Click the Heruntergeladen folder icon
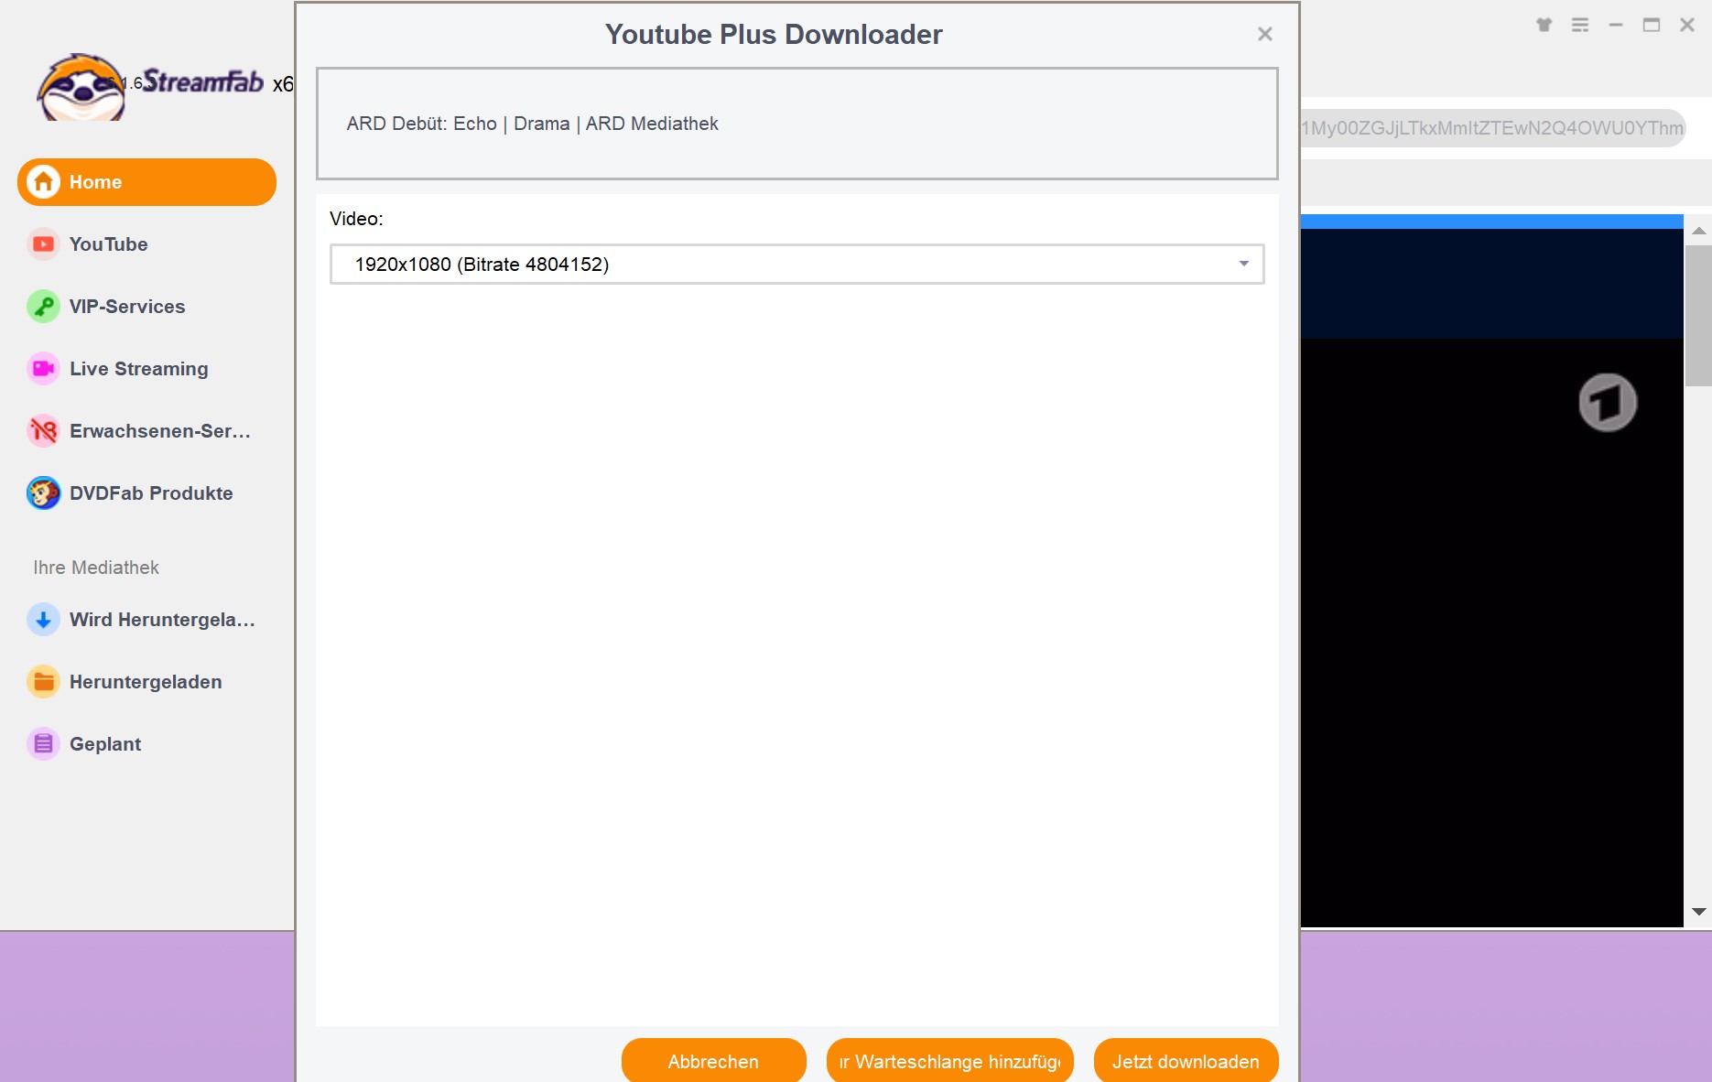This screenshot has width=1712, height=1082. pos(43,682)
